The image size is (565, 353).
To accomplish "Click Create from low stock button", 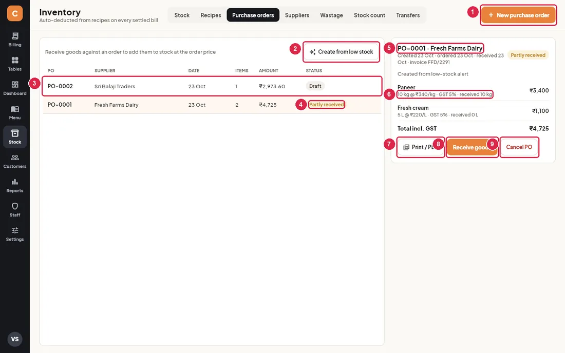I will [341, 52].
